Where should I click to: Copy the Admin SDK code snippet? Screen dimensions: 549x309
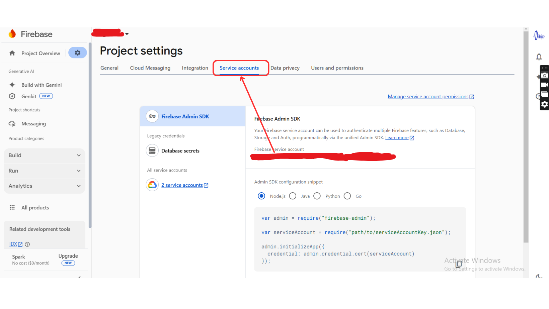pyautogui.click(x=459, y=264)
